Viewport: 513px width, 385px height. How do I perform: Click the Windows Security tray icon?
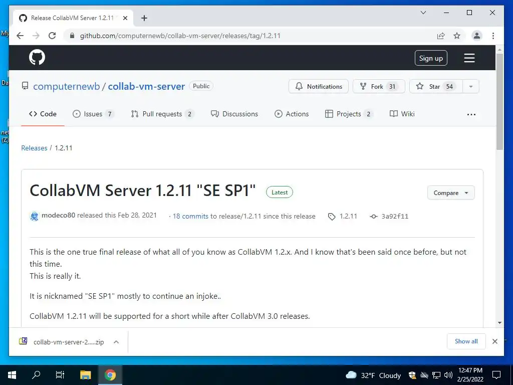412,375
